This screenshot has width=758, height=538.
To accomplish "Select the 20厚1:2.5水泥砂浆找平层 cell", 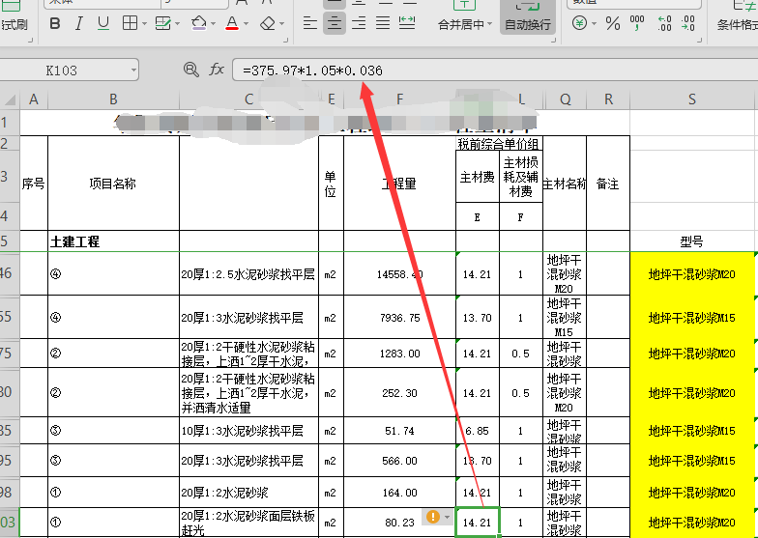I will point(248,274).
